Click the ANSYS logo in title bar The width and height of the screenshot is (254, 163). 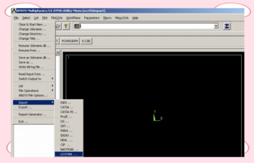click(x=14, y=11)
